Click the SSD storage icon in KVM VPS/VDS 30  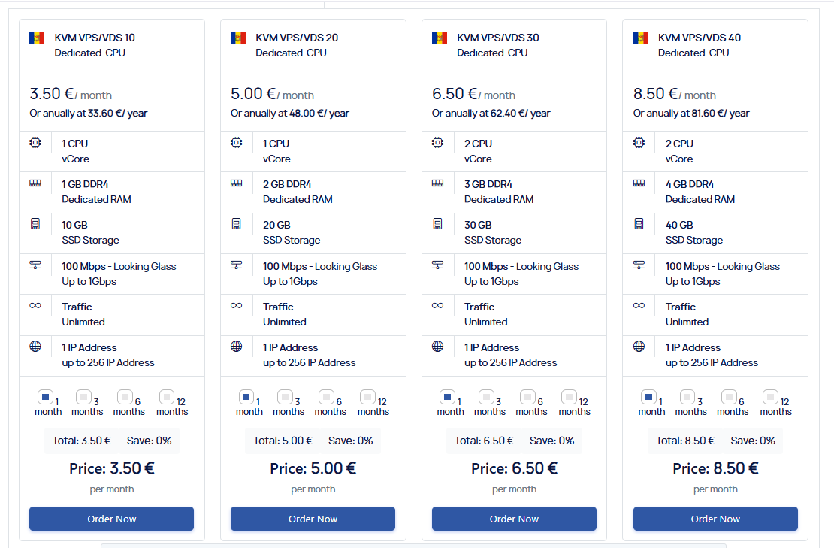[x=437, y=223]
